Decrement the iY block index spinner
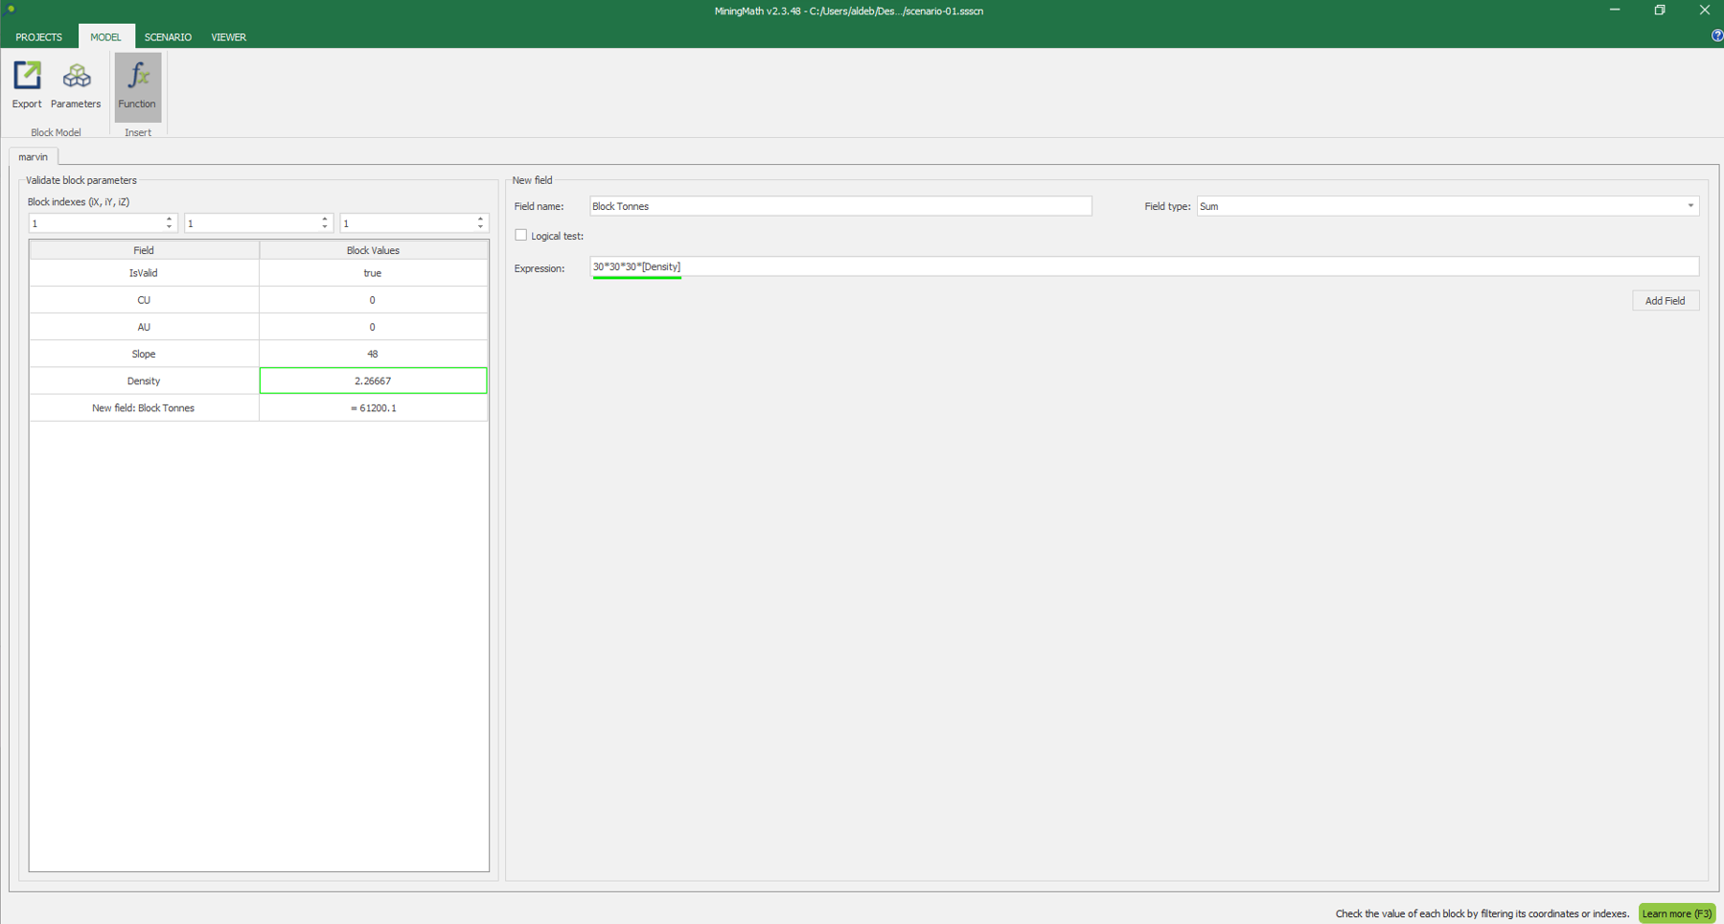Image resolution: width=1724 pixels, height=924 pixels. (x=325, y=227)
